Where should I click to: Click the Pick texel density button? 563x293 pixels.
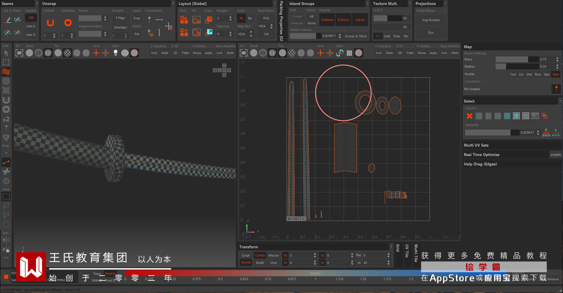pos(266,18)
